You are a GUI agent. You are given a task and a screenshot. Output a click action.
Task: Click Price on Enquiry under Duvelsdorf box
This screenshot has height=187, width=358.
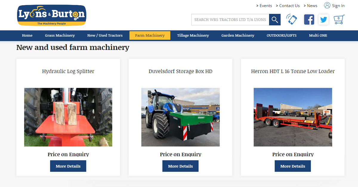[180, 154]
